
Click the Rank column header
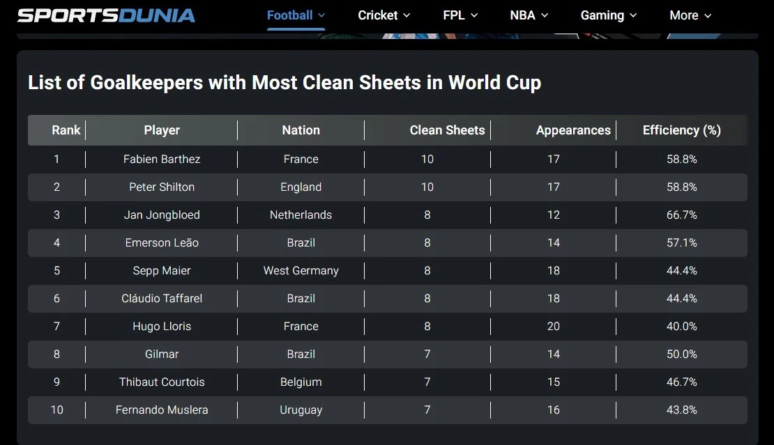click(x=66, y=130)
